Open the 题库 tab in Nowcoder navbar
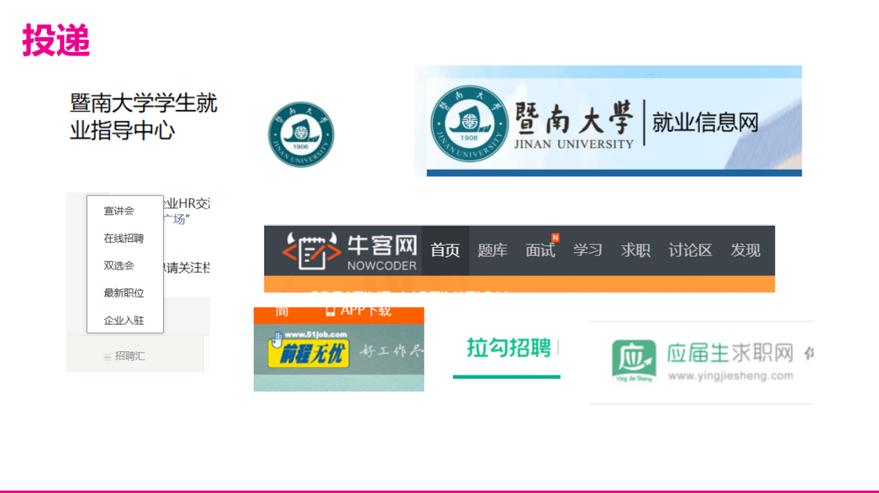Viewport: 879px width, 493px height. coord(492,250)
